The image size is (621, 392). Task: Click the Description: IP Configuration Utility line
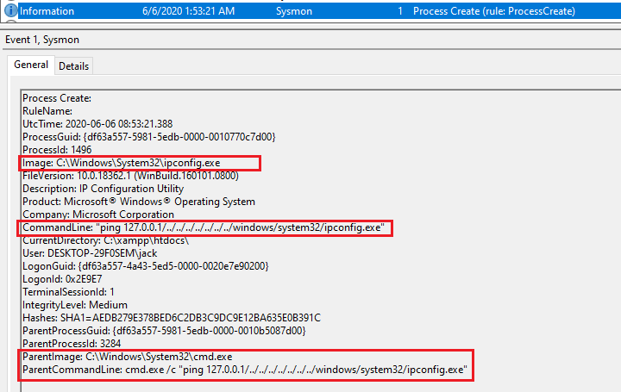pos(103,189)
